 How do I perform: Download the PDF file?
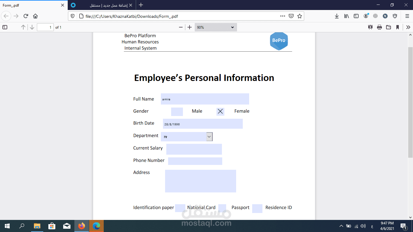[x=389, y=27]
